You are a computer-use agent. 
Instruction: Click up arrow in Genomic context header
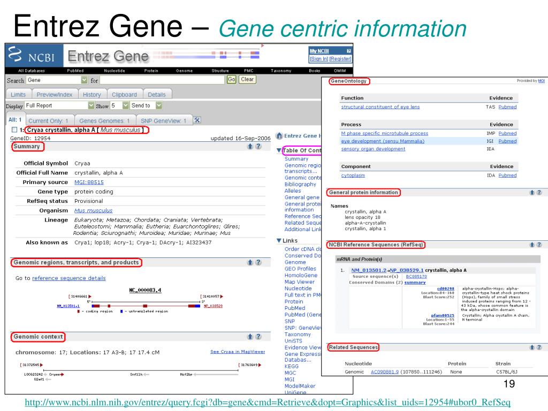[x=250, y=337]
